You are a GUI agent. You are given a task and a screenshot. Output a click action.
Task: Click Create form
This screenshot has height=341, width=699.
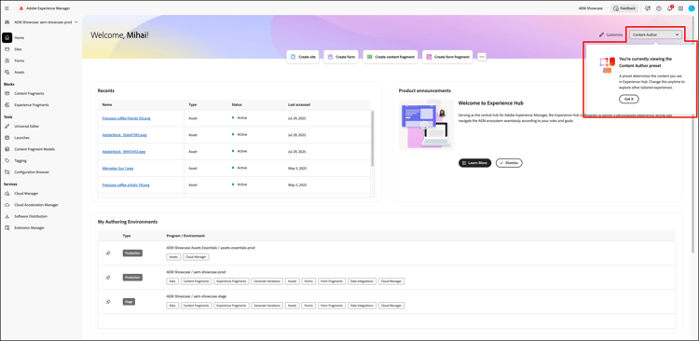pos(341,57)
